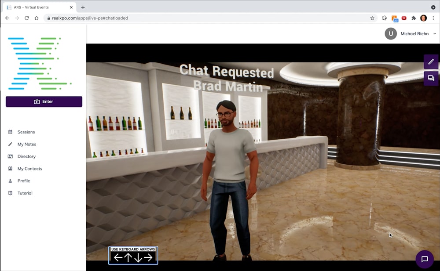Reload the page
Screen dimensions: 440x271
tap(27, 18)
